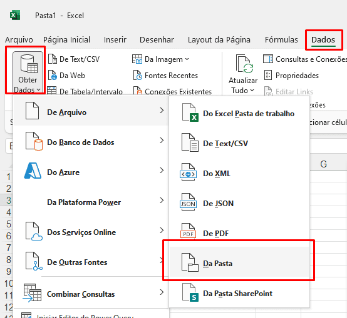The image size is (347, 318).
Task: Select row 3 header
Action: pyautogui.click(x=8, y=200)
